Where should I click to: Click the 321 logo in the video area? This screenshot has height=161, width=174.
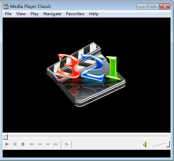coord(86,74)
